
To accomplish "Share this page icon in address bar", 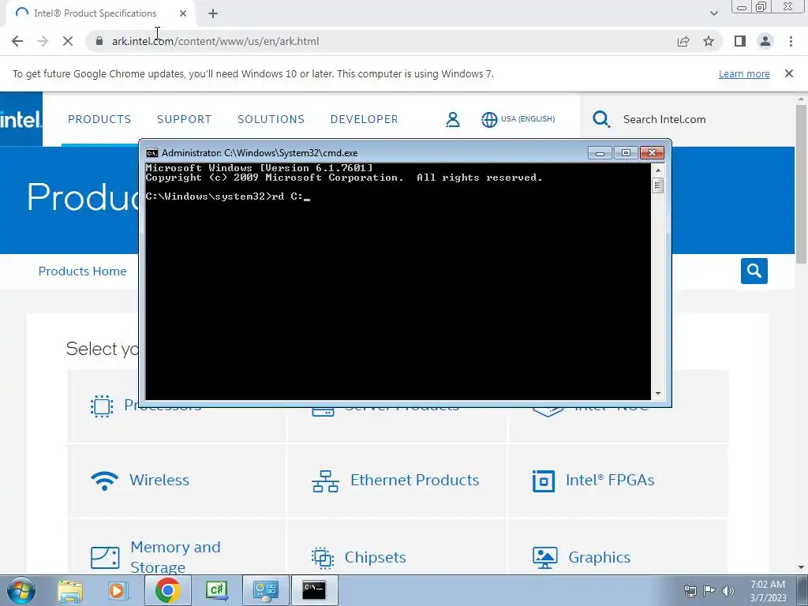I will point(683,41).
